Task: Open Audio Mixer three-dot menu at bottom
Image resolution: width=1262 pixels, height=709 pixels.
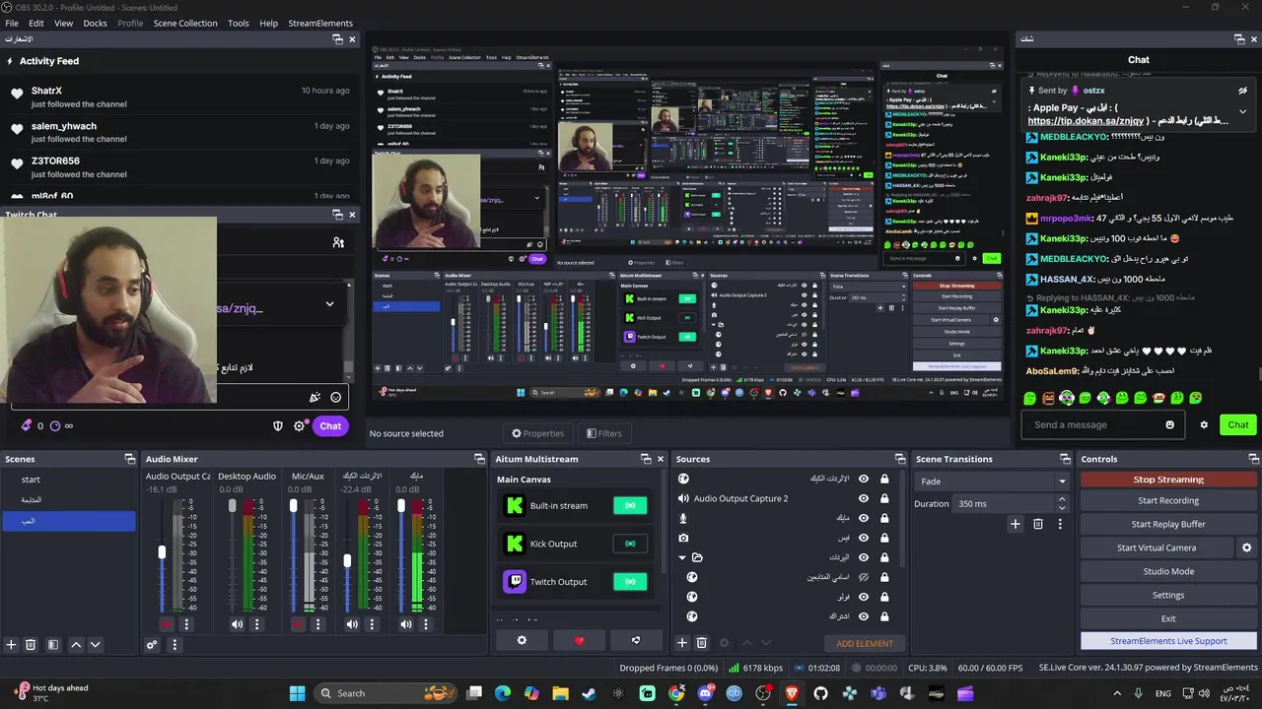Action: point(175,645)
